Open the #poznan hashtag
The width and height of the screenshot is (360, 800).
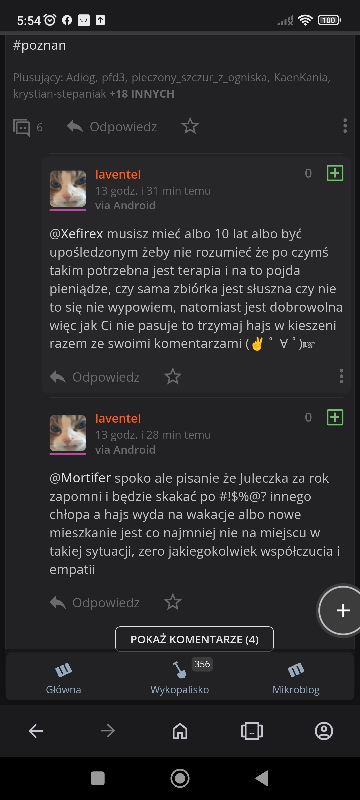[40, 45]
